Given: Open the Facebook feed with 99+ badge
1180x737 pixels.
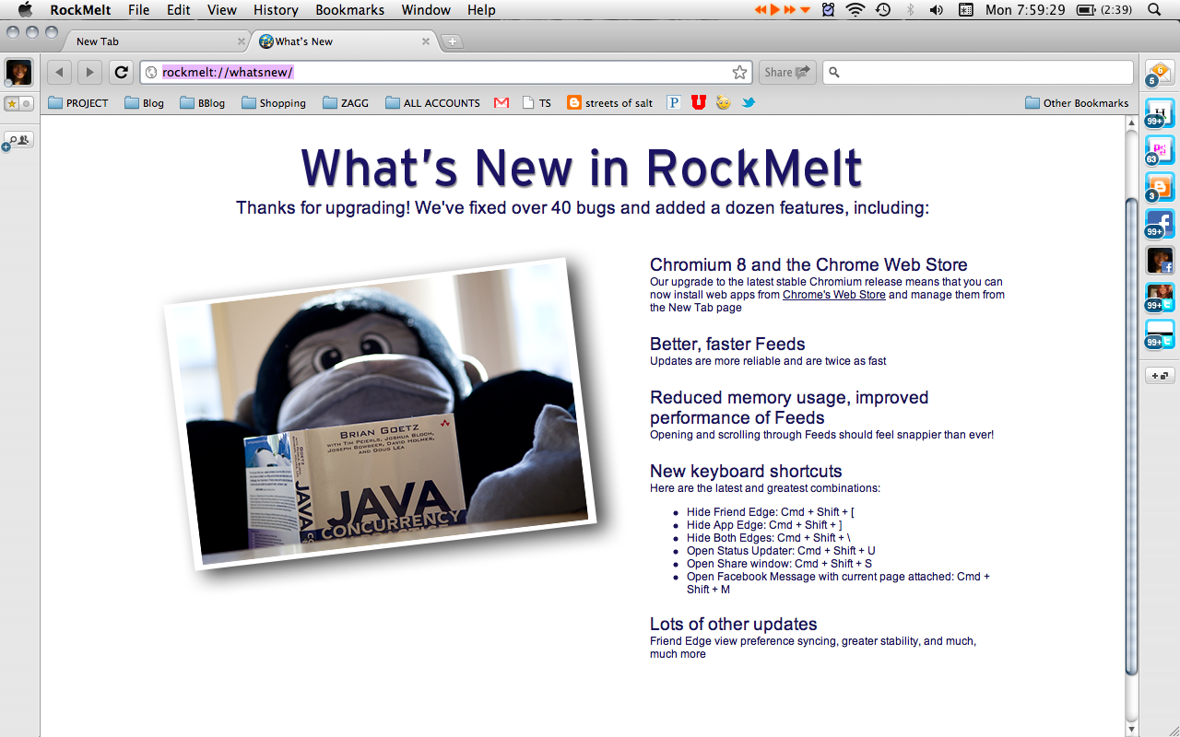Looking at the screenshot, I should click(1160, 223).
